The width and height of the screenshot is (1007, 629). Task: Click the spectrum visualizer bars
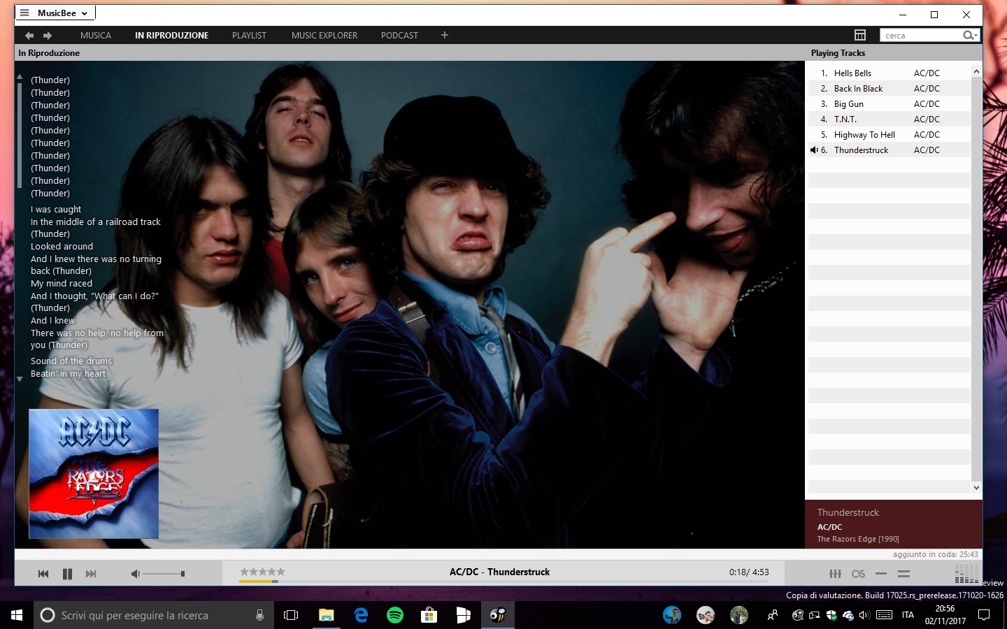click(x=966, y=574)
